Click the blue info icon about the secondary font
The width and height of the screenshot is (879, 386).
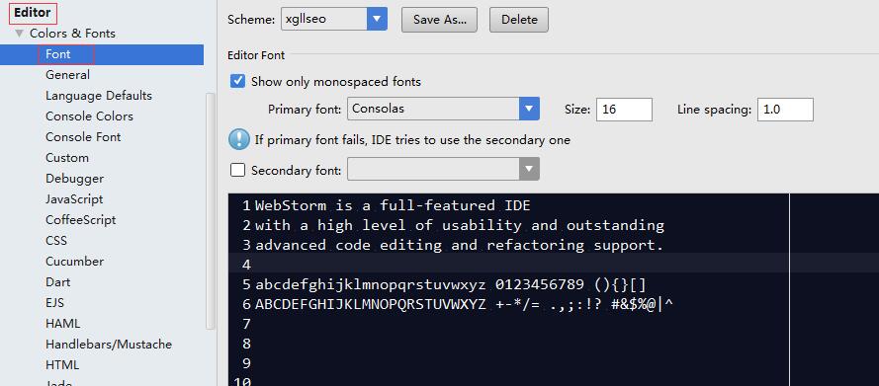(239, 139)
